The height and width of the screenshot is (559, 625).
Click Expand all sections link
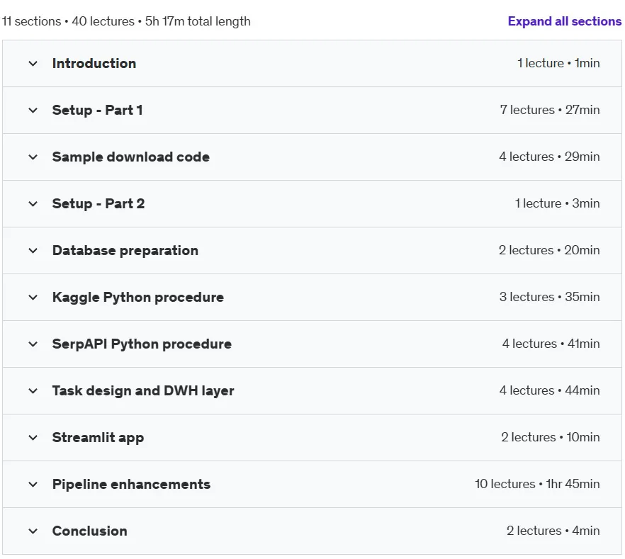tap(564, 21)
